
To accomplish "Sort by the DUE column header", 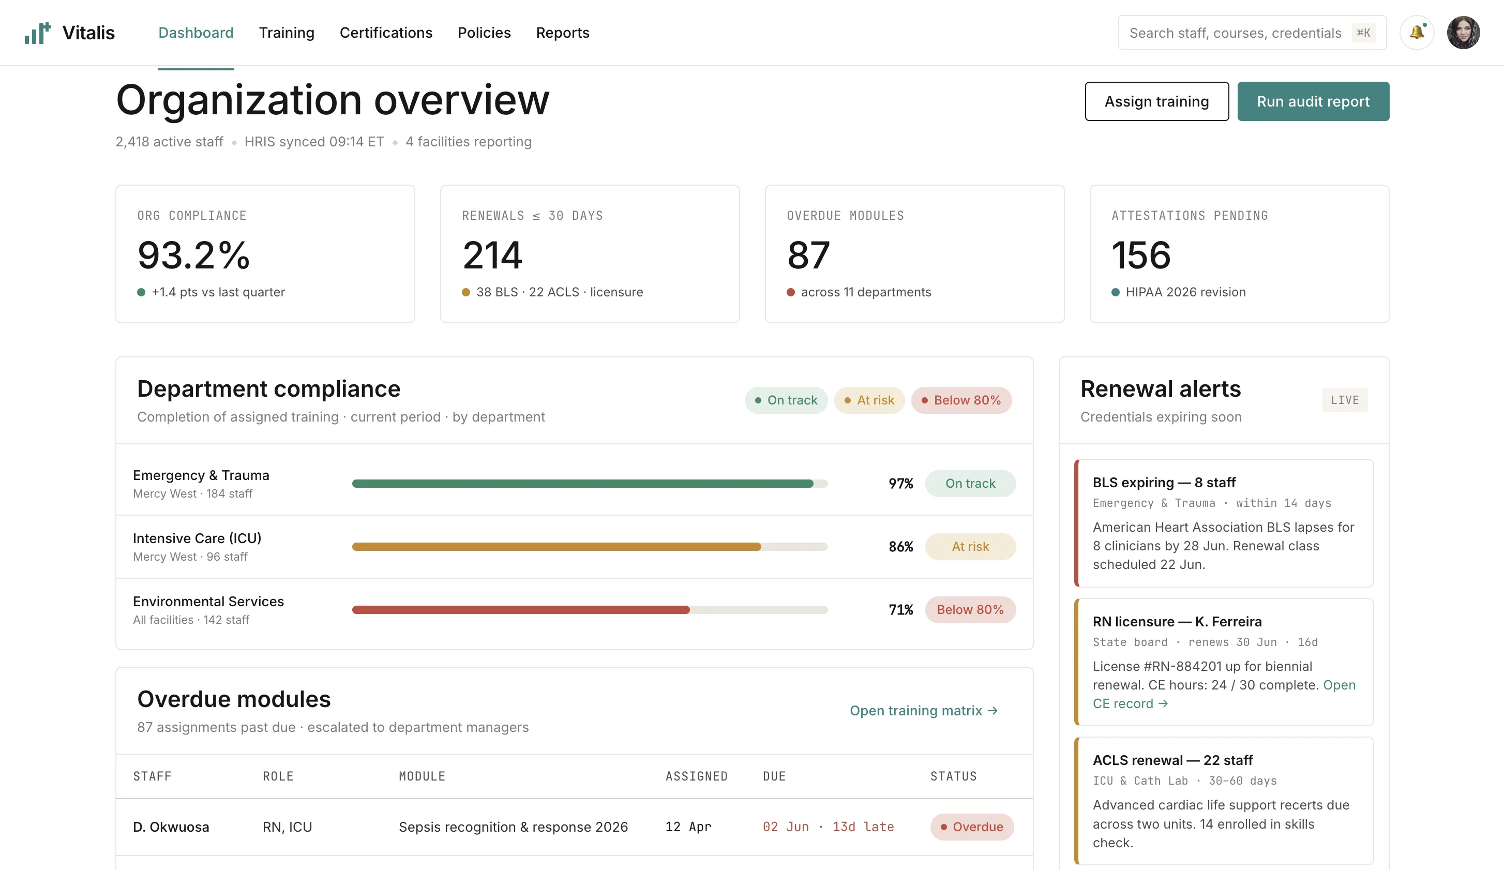I will click(x=774, y=776).
